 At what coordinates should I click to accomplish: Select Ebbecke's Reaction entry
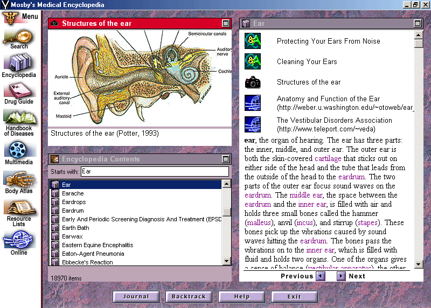136,262
